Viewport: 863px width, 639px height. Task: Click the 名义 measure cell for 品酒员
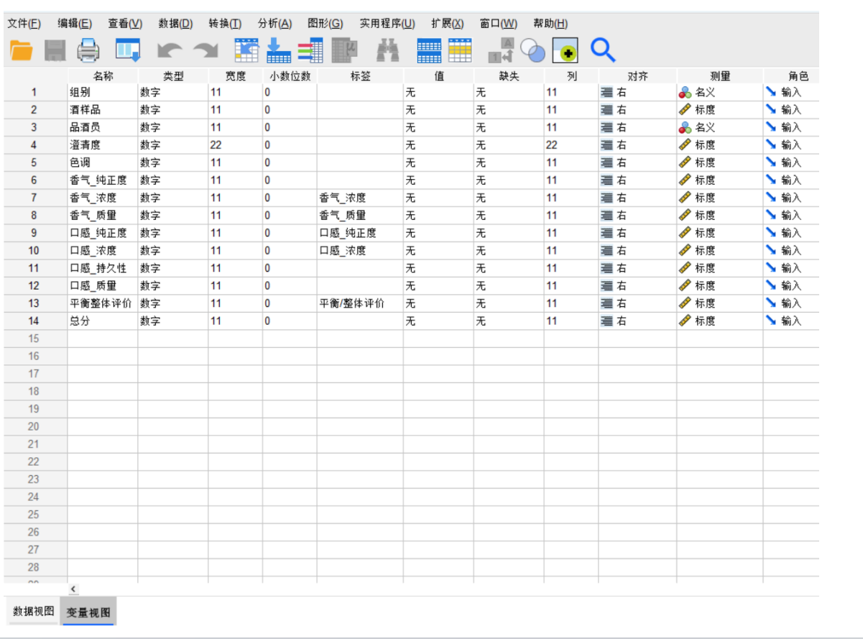pos(720,127)
